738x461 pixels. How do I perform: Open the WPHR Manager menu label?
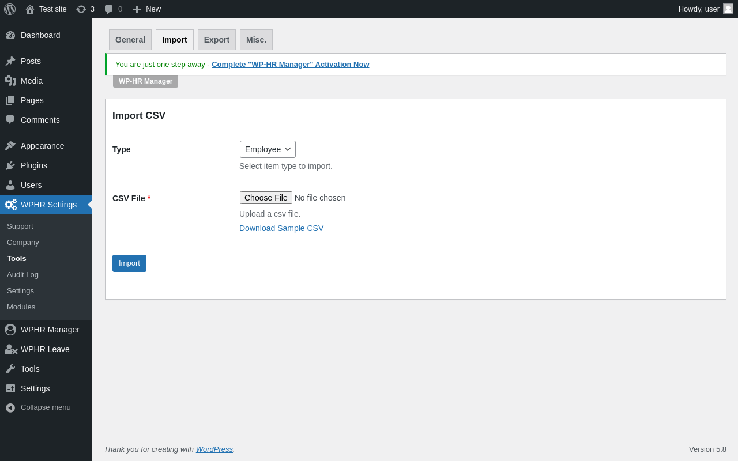tap(50, 330)
